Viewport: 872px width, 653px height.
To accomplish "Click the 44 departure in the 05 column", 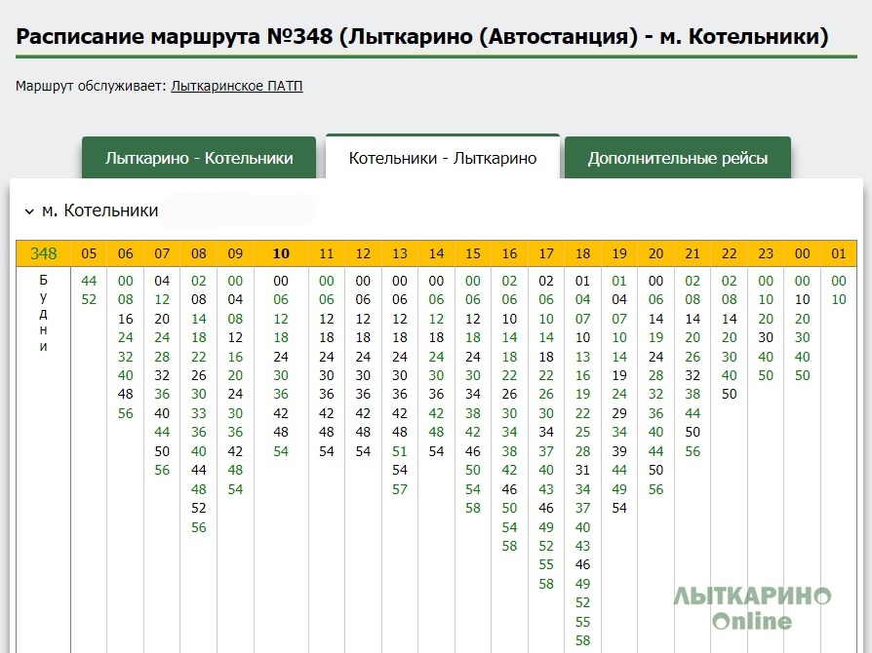I will (x=89, y=281).
